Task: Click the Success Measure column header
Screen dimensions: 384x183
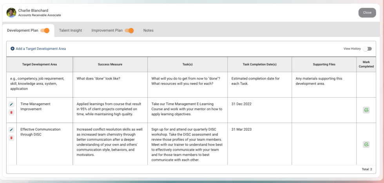Action: (x=110, y=64)
